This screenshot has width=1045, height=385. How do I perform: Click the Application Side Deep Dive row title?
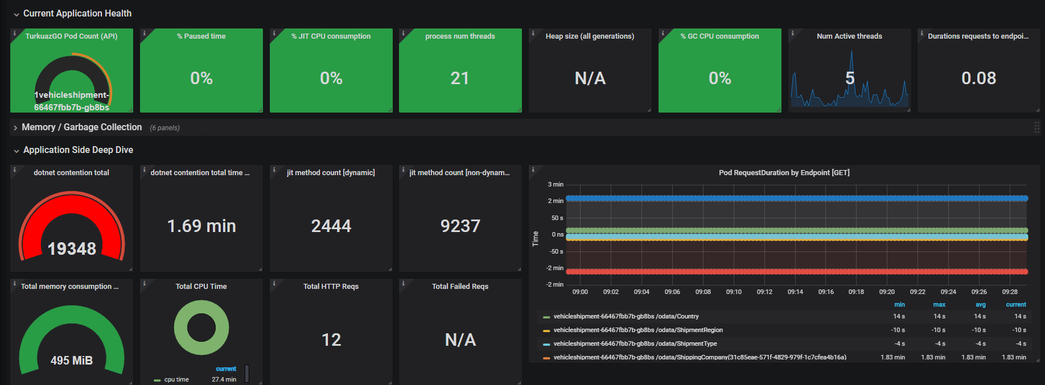79,150
